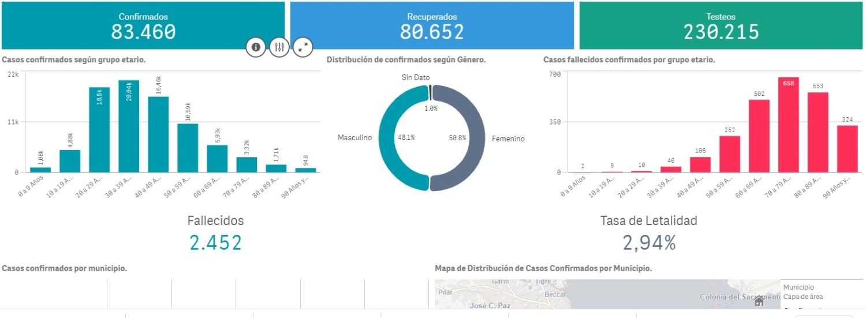
Task: Click the 324 bar in the deceased chart
Action: tap(847, 148)
